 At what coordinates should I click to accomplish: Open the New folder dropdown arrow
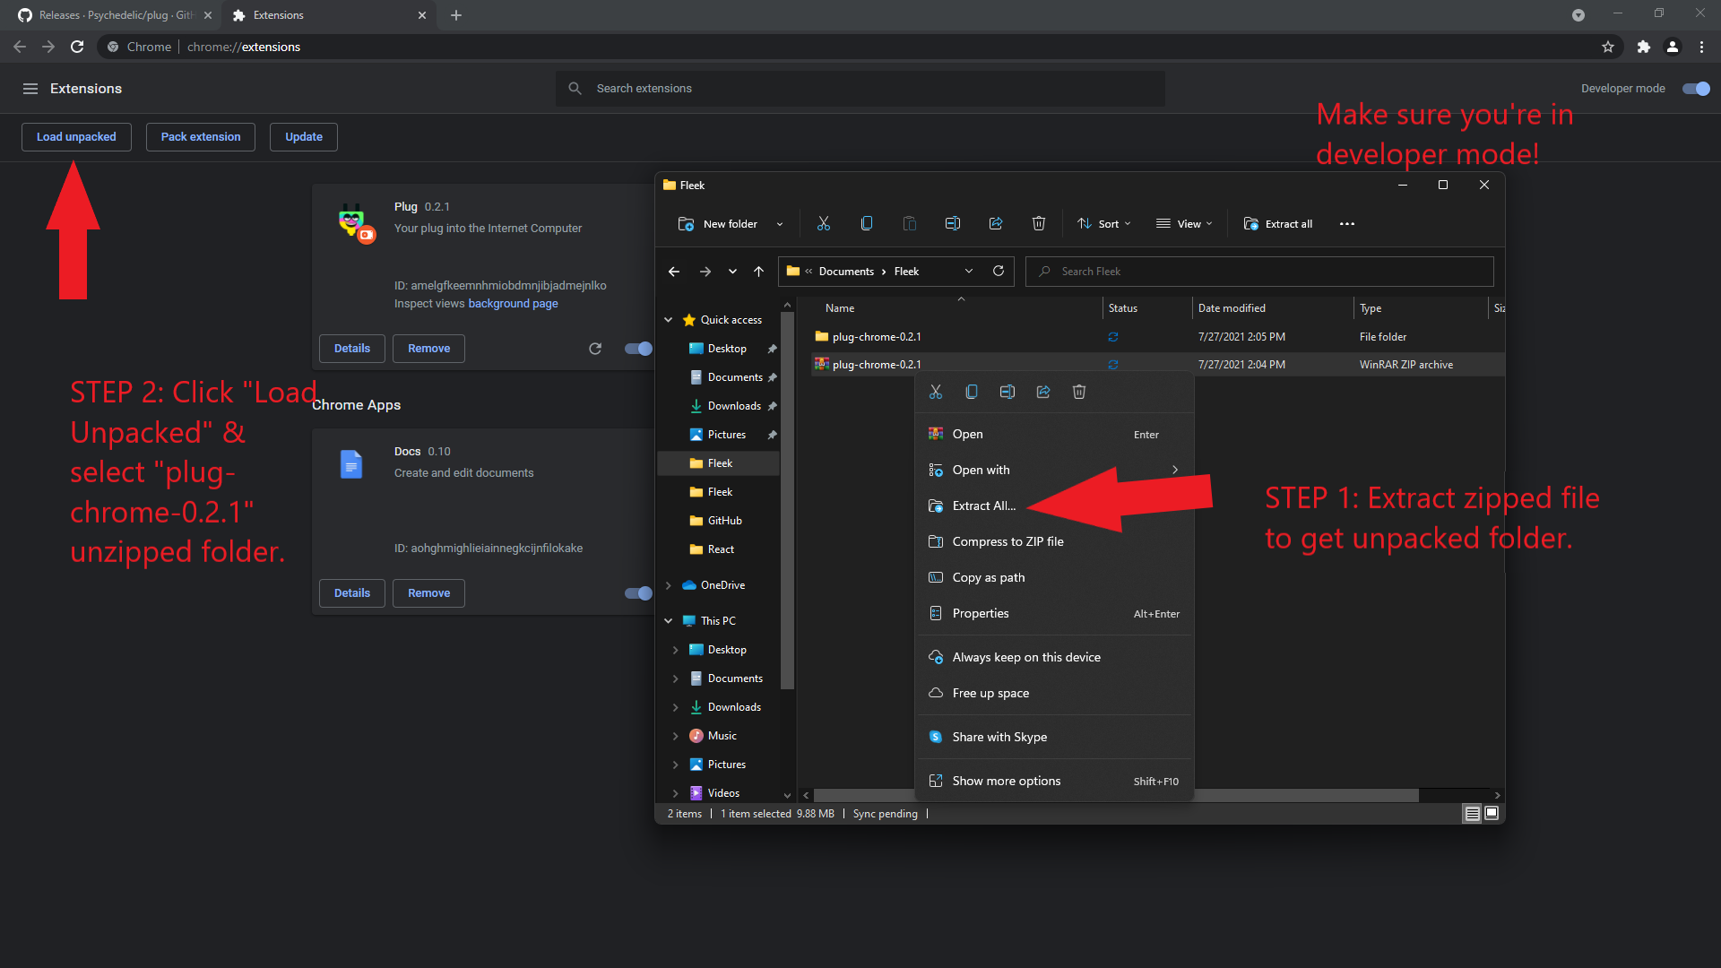(779, 224)
